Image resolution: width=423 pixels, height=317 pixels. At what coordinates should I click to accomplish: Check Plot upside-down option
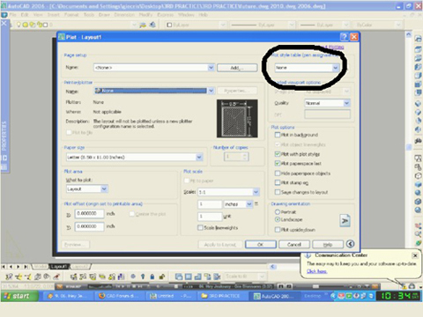tap(278, 230)
